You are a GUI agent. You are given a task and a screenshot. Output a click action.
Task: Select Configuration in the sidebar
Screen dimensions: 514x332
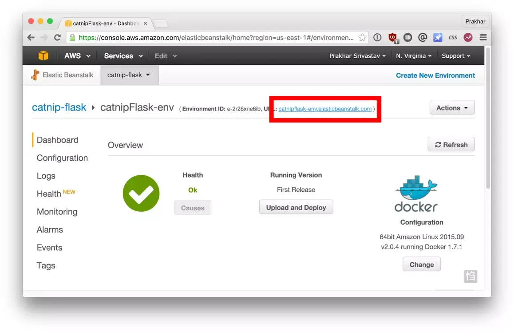pyautogui.click(x=62, y=158)
